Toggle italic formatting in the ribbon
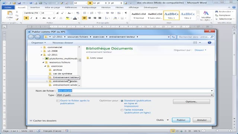The image size is (238, 134). [x=31, y=18]
